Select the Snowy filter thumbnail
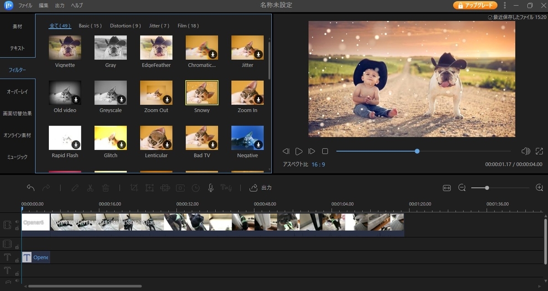Image resolution: width=548 pixels, height=291 pixels. click(x=202, y=93)
